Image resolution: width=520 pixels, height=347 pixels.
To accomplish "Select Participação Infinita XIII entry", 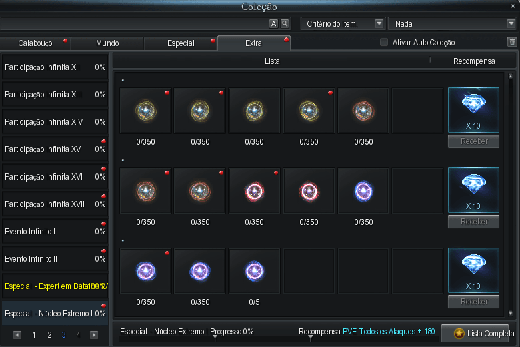I will coord(55,95).
